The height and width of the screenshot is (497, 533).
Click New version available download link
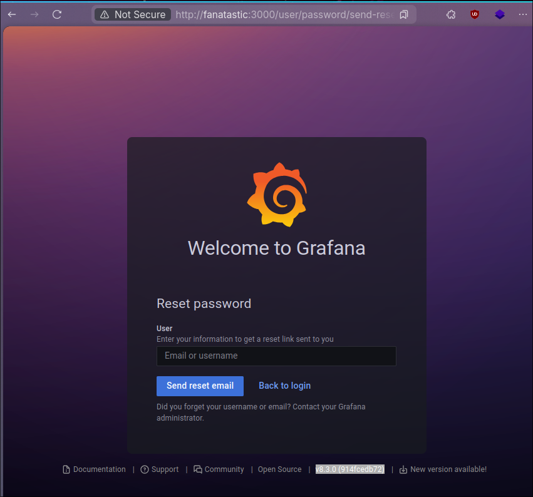(448, 469)
